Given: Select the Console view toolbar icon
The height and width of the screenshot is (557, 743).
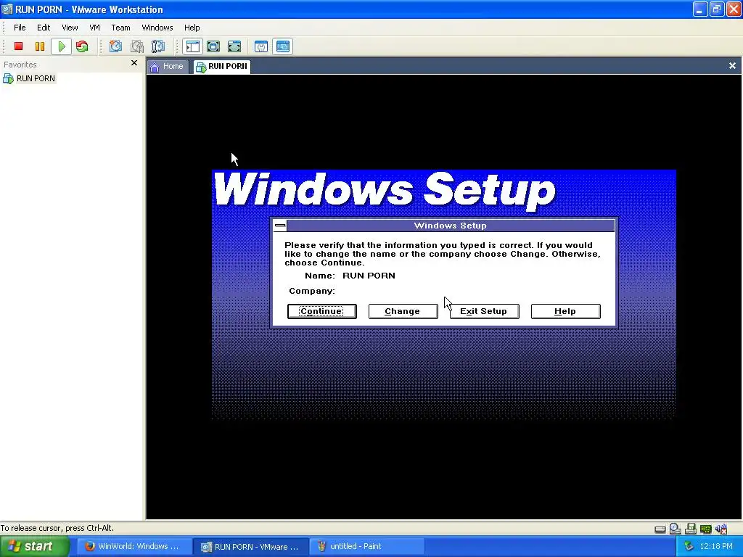Looking at the screenshot, I should [283, 46].
